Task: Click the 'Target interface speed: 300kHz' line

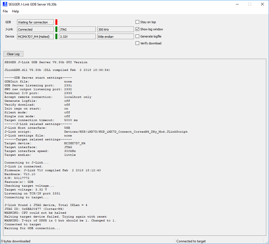Action: [40, 151]
